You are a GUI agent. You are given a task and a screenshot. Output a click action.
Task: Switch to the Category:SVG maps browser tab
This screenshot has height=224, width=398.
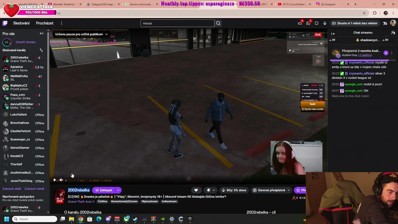[x=103, y=4]
